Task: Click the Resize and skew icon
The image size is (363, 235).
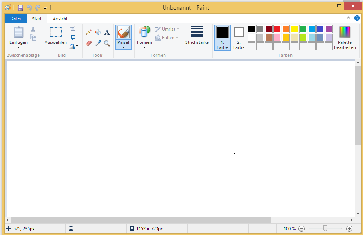Action: pyautogui.click(x=72, y=38)
